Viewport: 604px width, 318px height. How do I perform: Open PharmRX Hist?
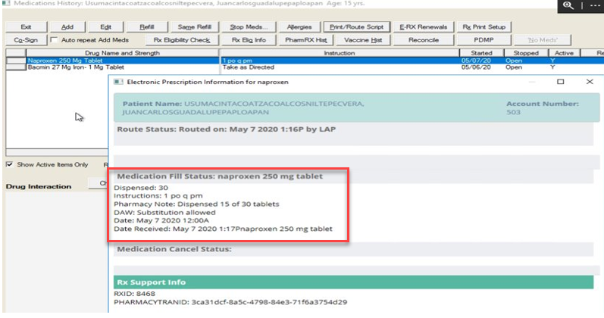pyautogui.click(x=305, y=40)
